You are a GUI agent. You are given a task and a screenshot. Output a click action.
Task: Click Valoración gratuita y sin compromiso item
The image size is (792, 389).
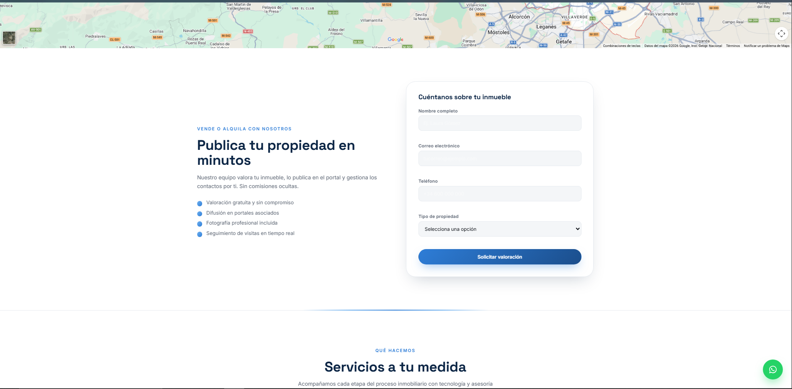tap(250, 203)
